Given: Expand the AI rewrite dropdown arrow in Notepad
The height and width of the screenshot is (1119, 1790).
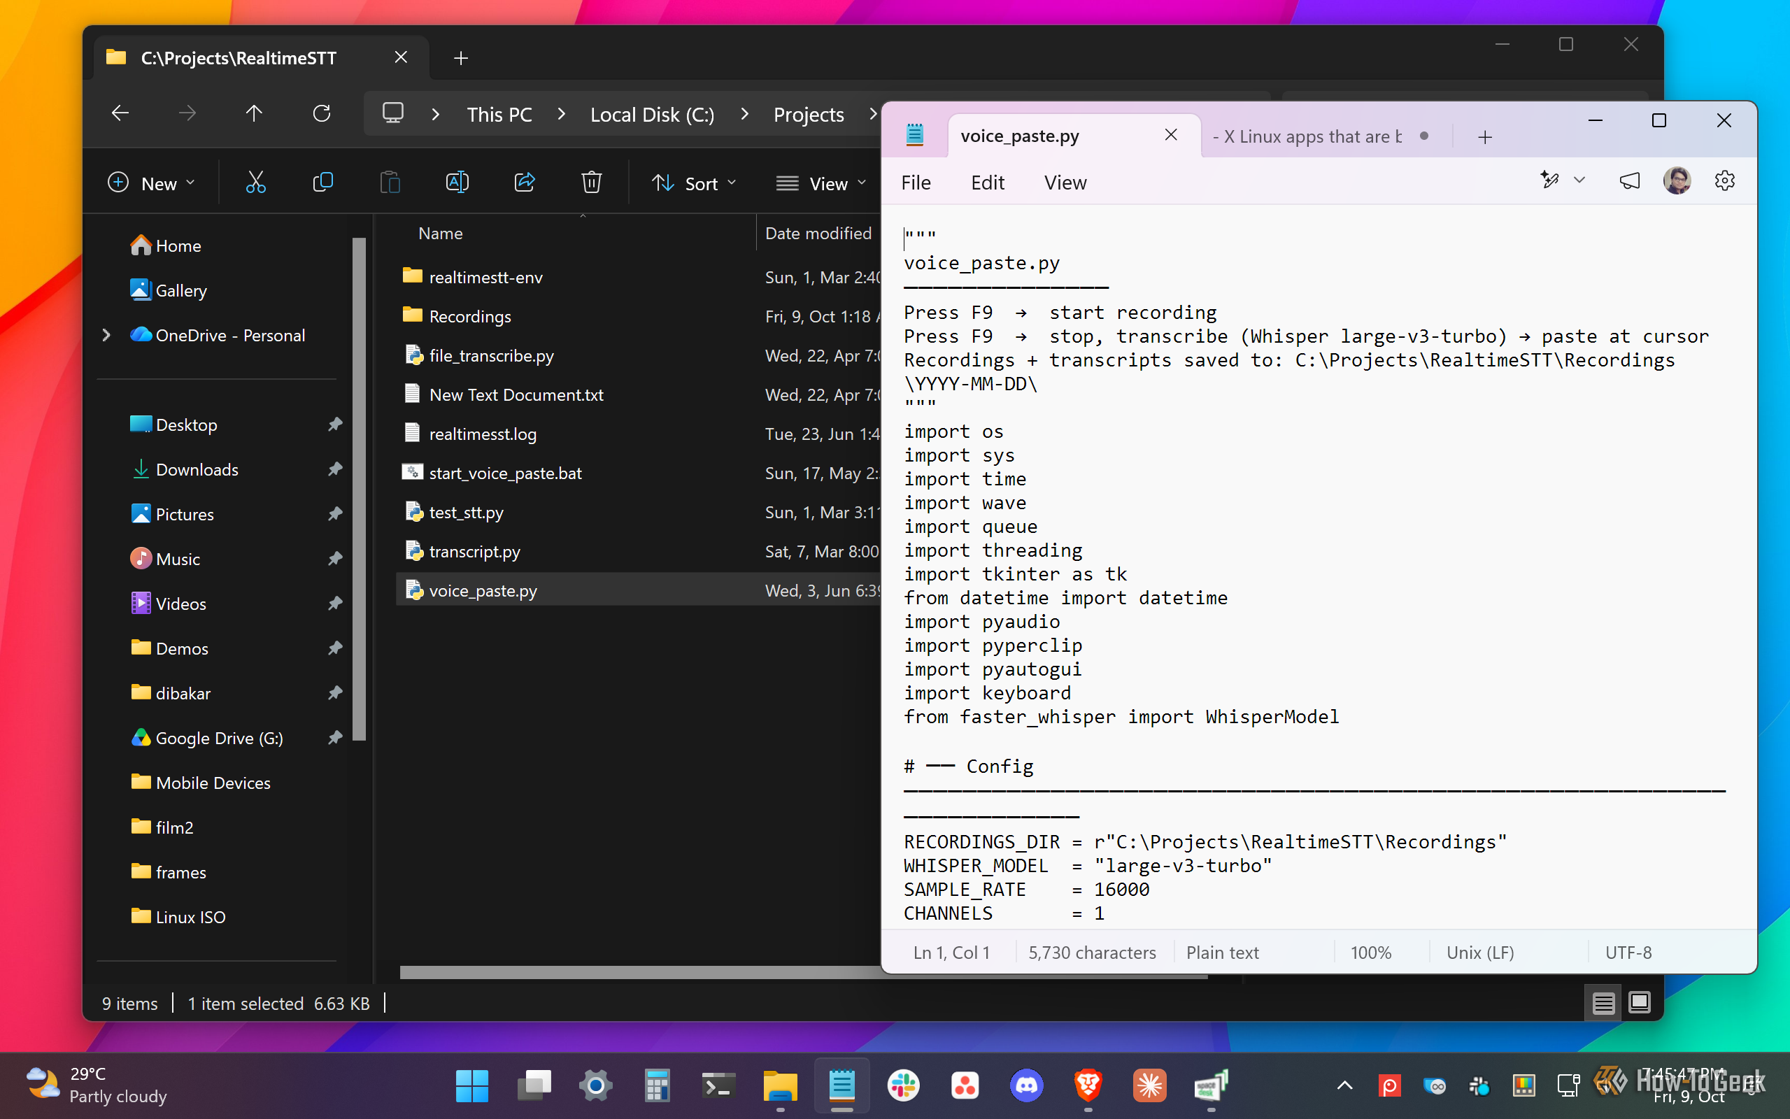Looking at the screenshot, I should coord(1579,180).
